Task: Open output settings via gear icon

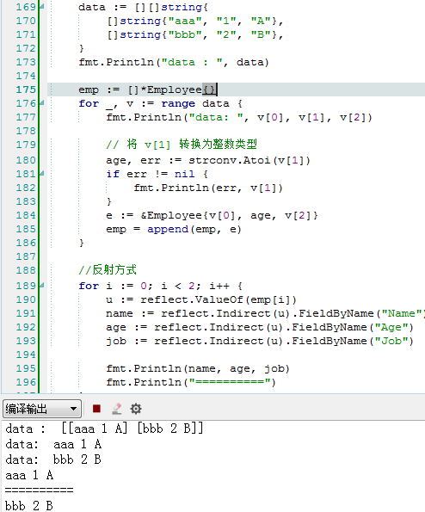Action: tap(136, 409)
